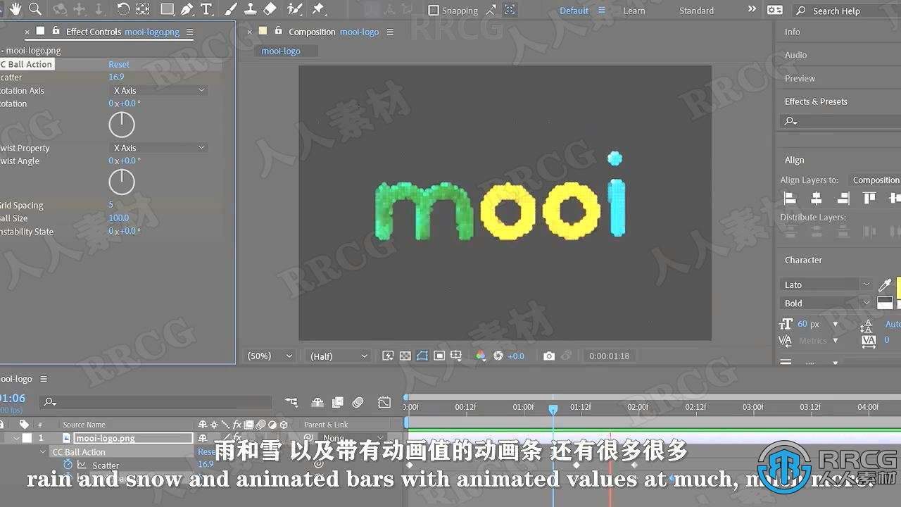
Task: Click the mooi-logo composition breadcrumb tab
Action: [x=281, y=51]
